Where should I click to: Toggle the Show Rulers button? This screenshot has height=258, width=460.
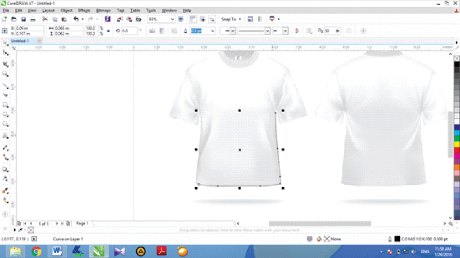tap(193, 19)
